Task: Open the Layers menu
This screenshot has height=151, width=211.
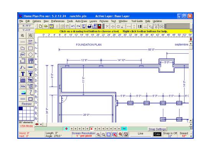Action: coord(93,21)
